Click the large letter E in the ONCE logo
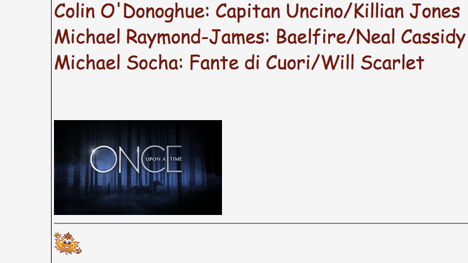The image size is (468, 263). 175,159
